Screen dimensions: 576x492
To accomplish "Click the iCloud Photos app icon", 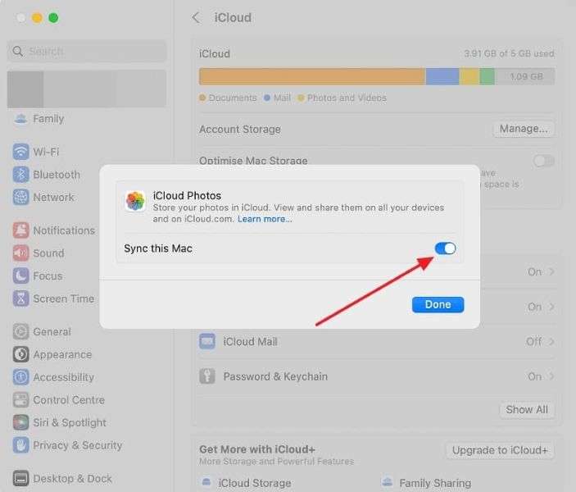I will 135,201.
